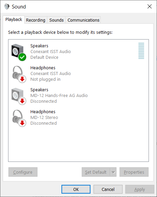Click the red not-plugged-in arrow on Conexant Headphones
This screenshot has width=157, height=197.
pos(22,79)
